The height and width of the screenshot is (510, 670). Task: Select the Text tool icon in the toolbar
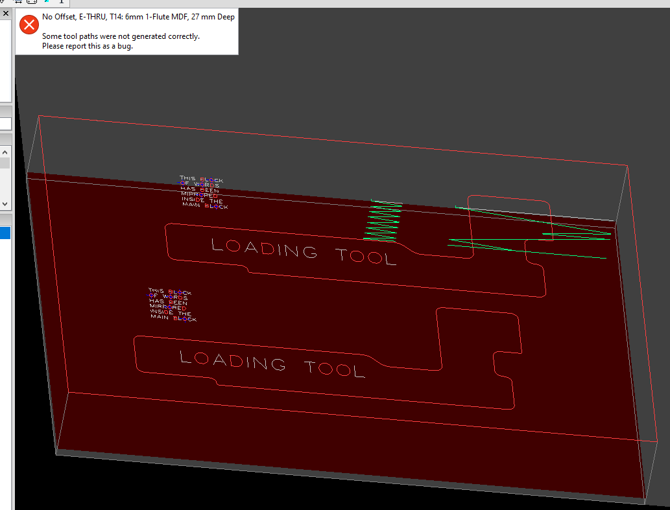[61, 2]
